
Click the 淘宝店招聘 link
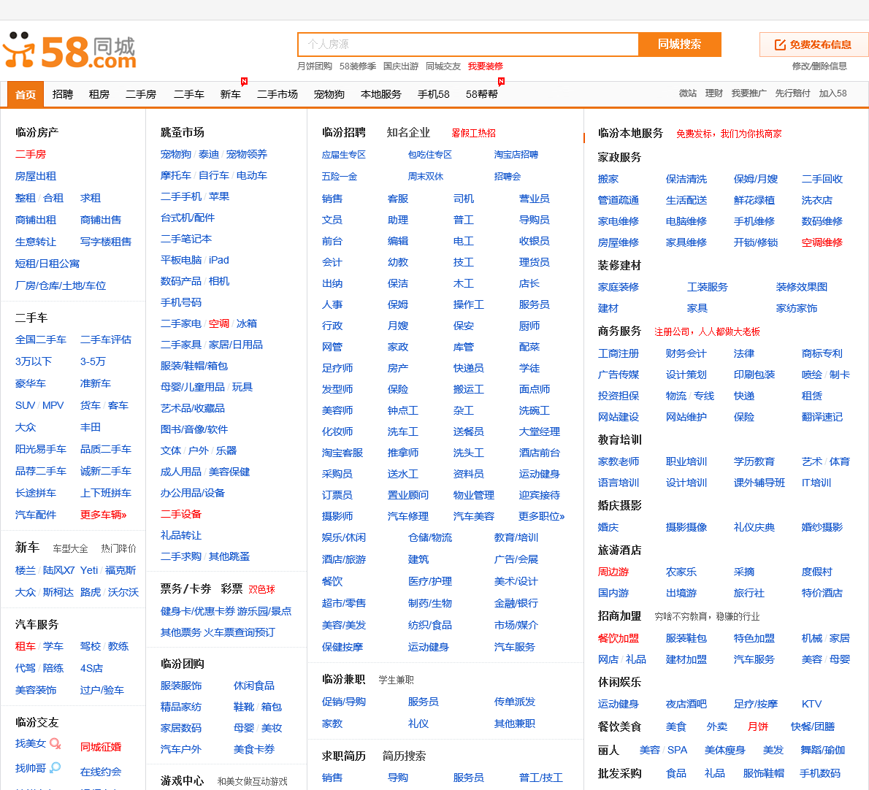click(x=516, y=155)
